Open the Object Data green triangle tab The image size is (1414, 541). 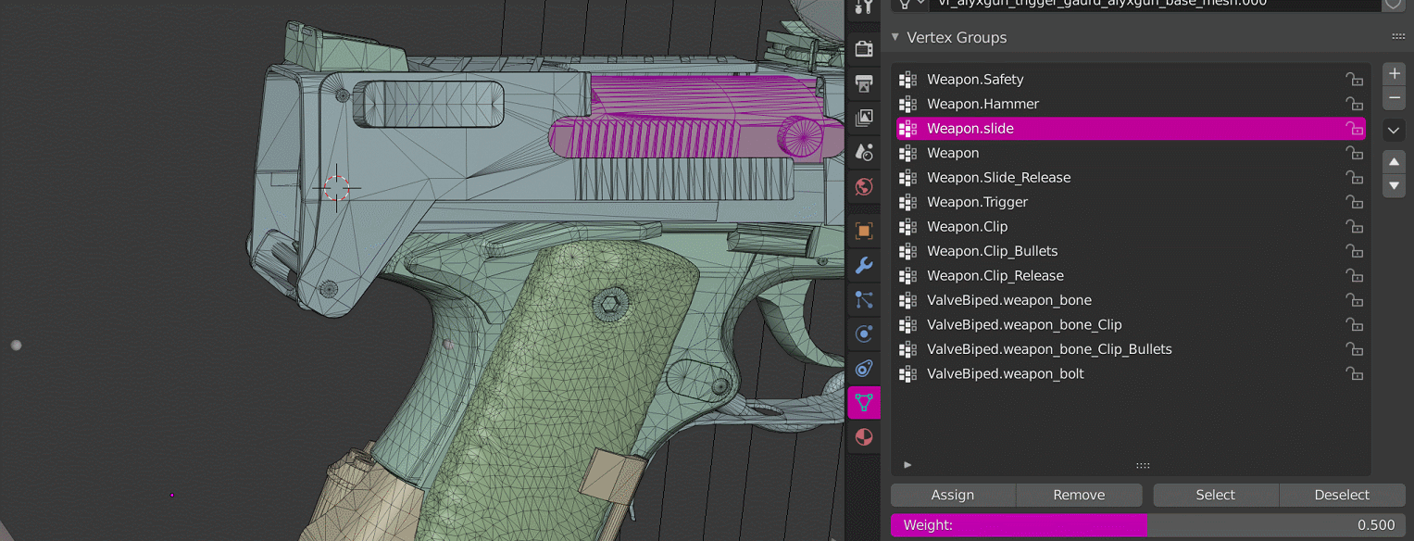tap(864, 403)
